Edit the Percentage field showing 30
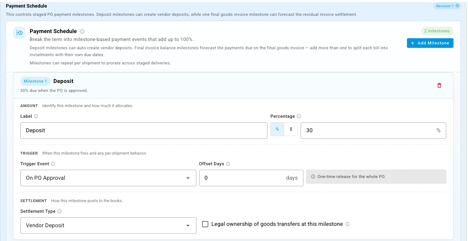This screenshot has width=468, height=241. pos(373,130)
